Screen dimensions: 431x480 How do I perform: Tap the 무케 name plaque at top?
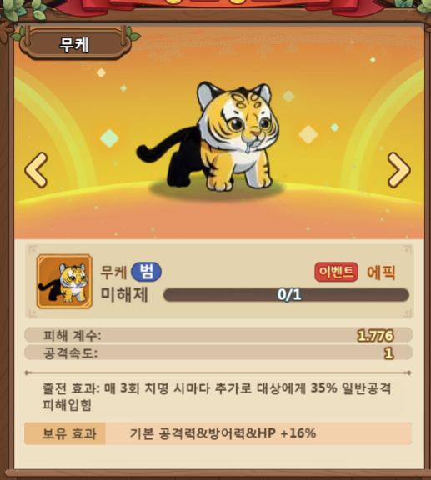74,45
